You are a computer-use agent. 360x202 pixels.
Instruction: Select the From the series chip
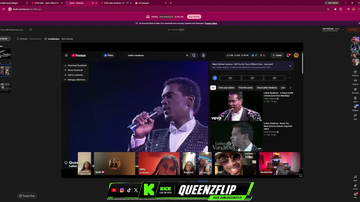click(x=246, y=88)
